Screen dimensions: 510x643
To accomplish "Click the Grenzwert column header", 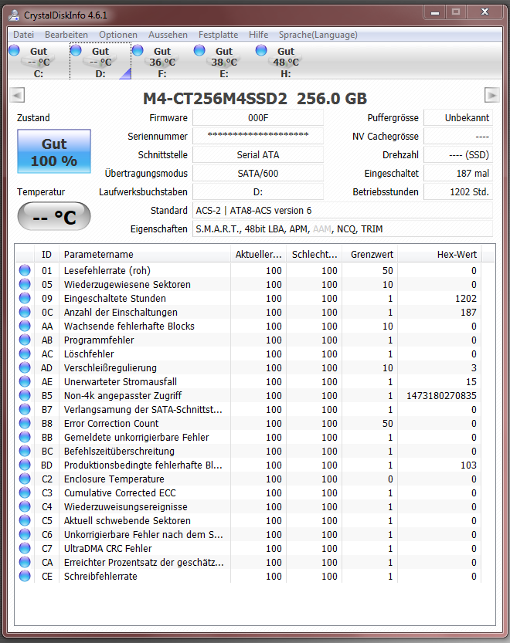I will [370, 255].
